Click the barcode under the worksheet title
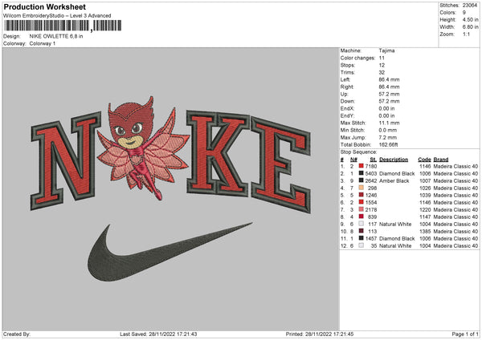The height and width of the screenshot is (340, 482). [63, 26]
